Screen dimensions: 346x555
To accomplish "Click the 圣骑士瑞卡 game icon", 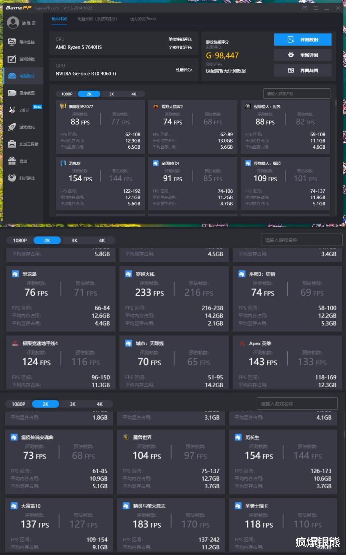I will (238, 506).
